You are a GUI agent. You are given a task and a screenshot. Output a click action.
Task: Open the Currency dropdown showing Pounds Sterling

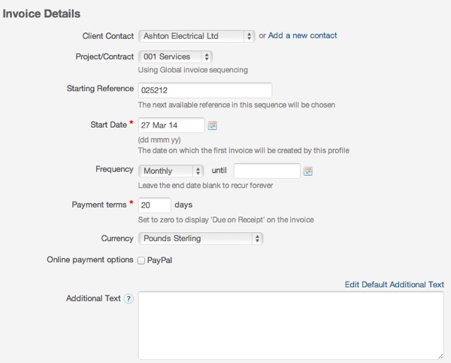pyautogui.click(x=201, y=238)
